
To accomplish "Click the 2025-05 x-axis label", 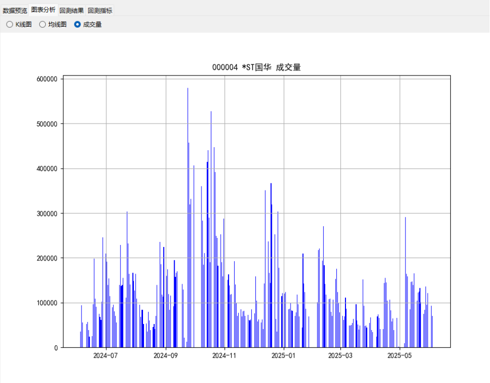I will [x=400, y=355].
